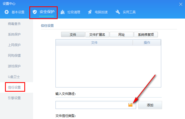The image size is (185, 119).
Task: Click the 设置中心 window title
Action: [9, 4]
